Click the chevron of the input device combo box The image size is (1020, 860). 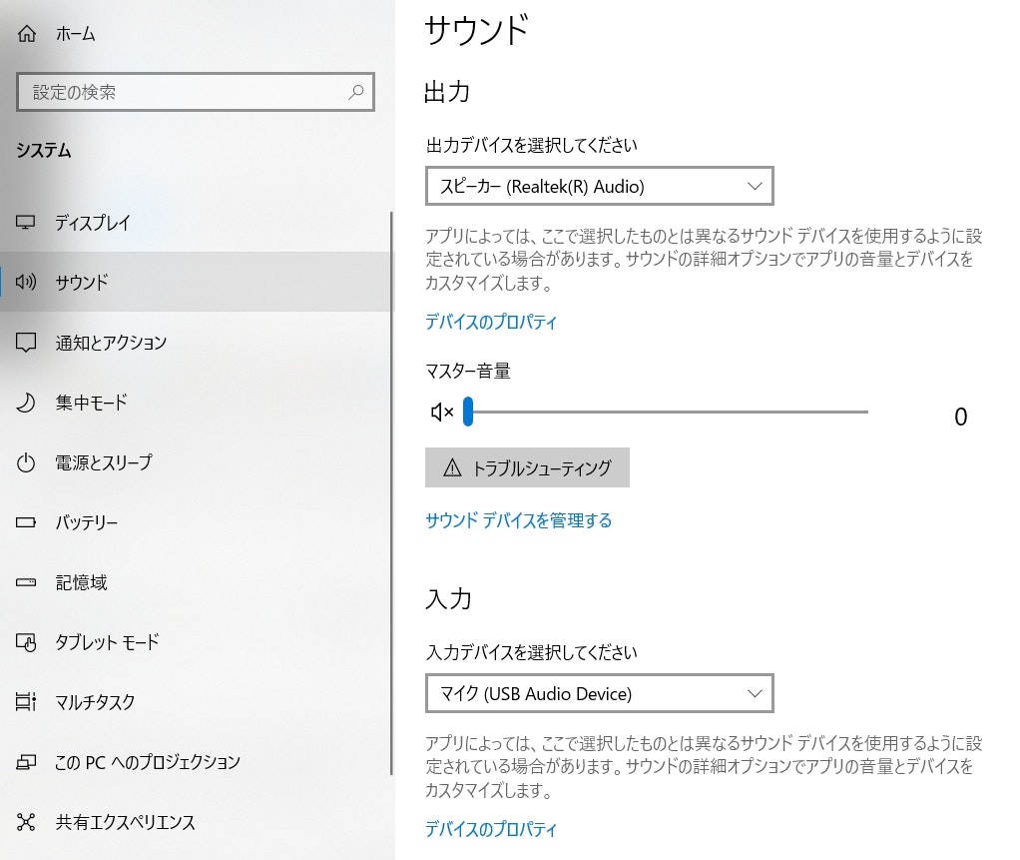755,693
